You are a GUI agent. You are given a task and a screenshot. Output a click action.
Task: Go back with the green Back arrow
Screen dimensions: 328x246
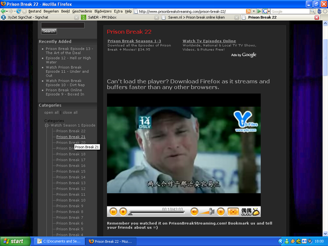(3, 11)
